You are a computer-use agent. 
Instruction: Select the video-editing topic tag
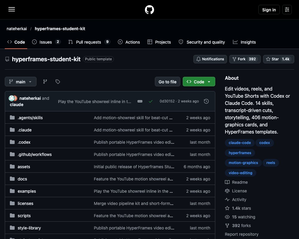coord(240,173)
